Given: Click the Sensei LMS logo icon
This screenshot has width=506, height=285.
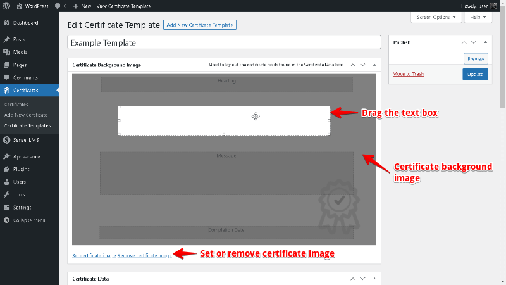Looking at the screenshot, I should (x=6, y=140).
